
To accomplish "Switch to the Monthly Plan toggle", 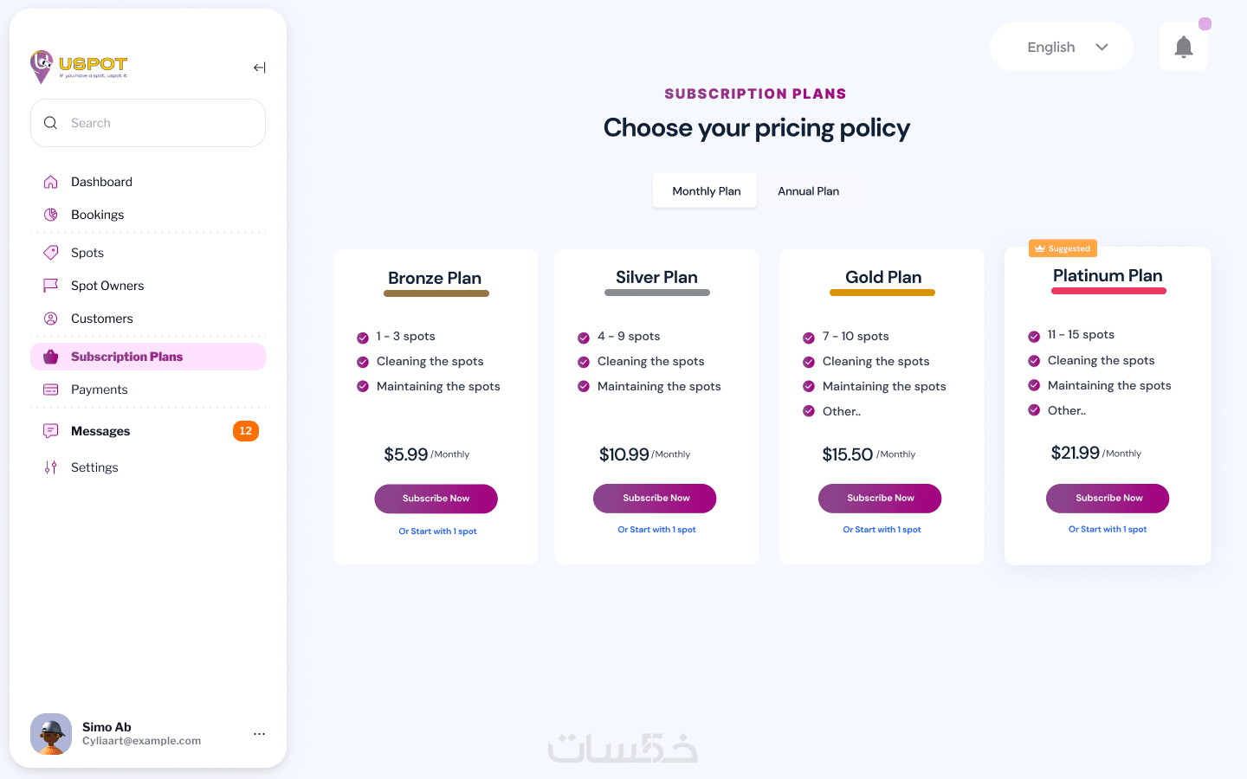I will [706, 191].
